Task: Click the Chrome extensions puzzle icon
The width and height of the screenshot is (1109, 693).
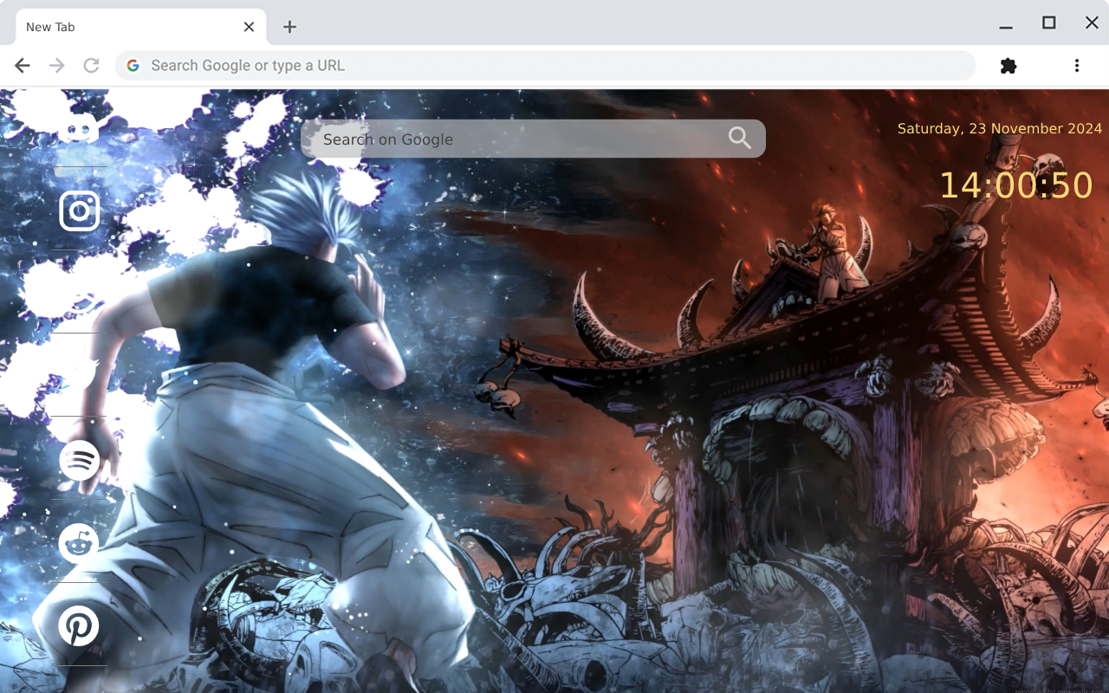Action: pyautogui.click(x=1008, y=65)
